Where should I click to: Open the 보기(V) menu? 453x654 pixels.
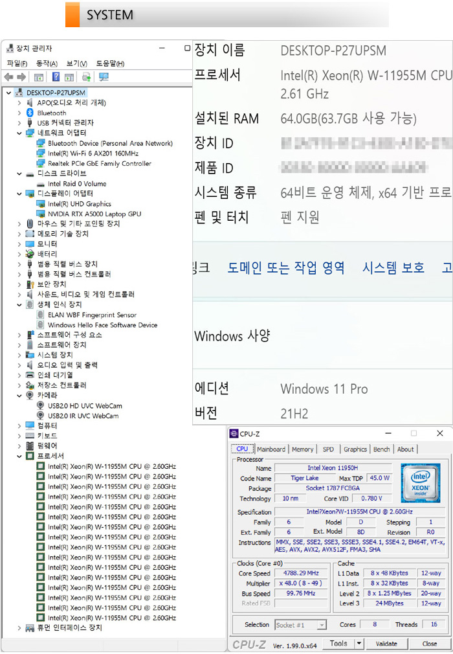tap(76, 63)
